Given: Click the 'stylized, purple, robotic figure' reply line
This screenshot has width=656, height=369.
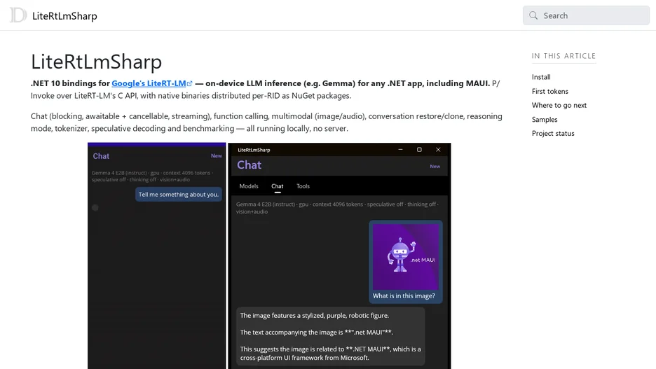Looking at the screenshot, I should pyautogui.click(x=315, y=316).
